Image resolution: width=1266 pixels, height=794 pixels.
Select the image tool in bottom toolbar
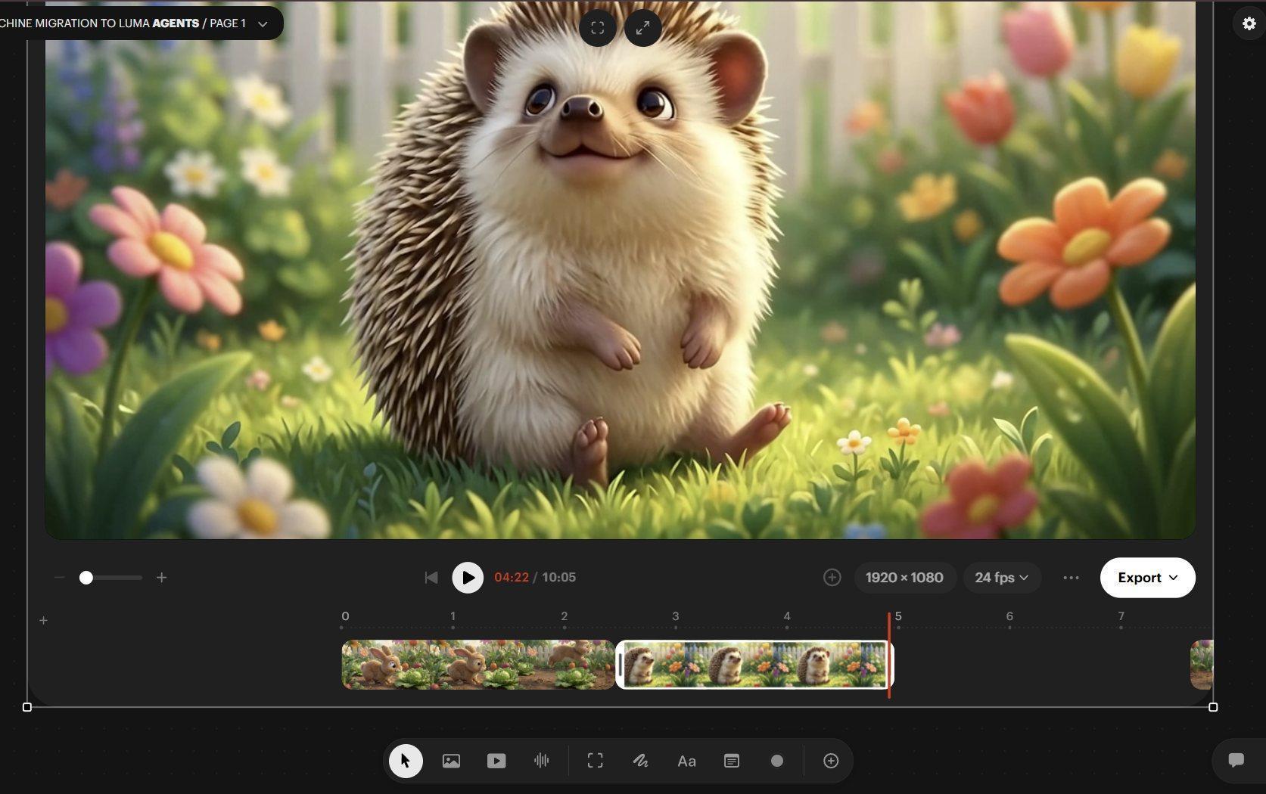[x=451, y=761]
